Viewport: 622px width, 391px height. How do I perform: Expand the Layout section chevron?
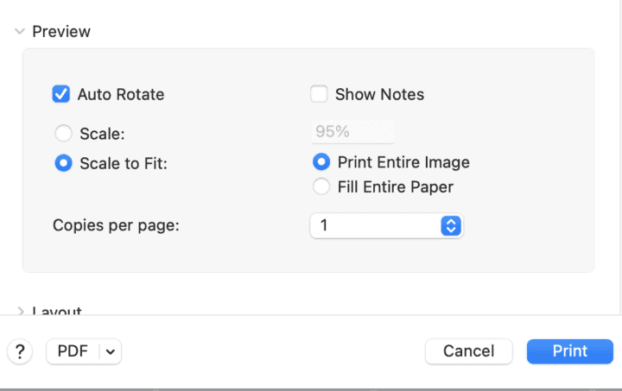[19, 311]
